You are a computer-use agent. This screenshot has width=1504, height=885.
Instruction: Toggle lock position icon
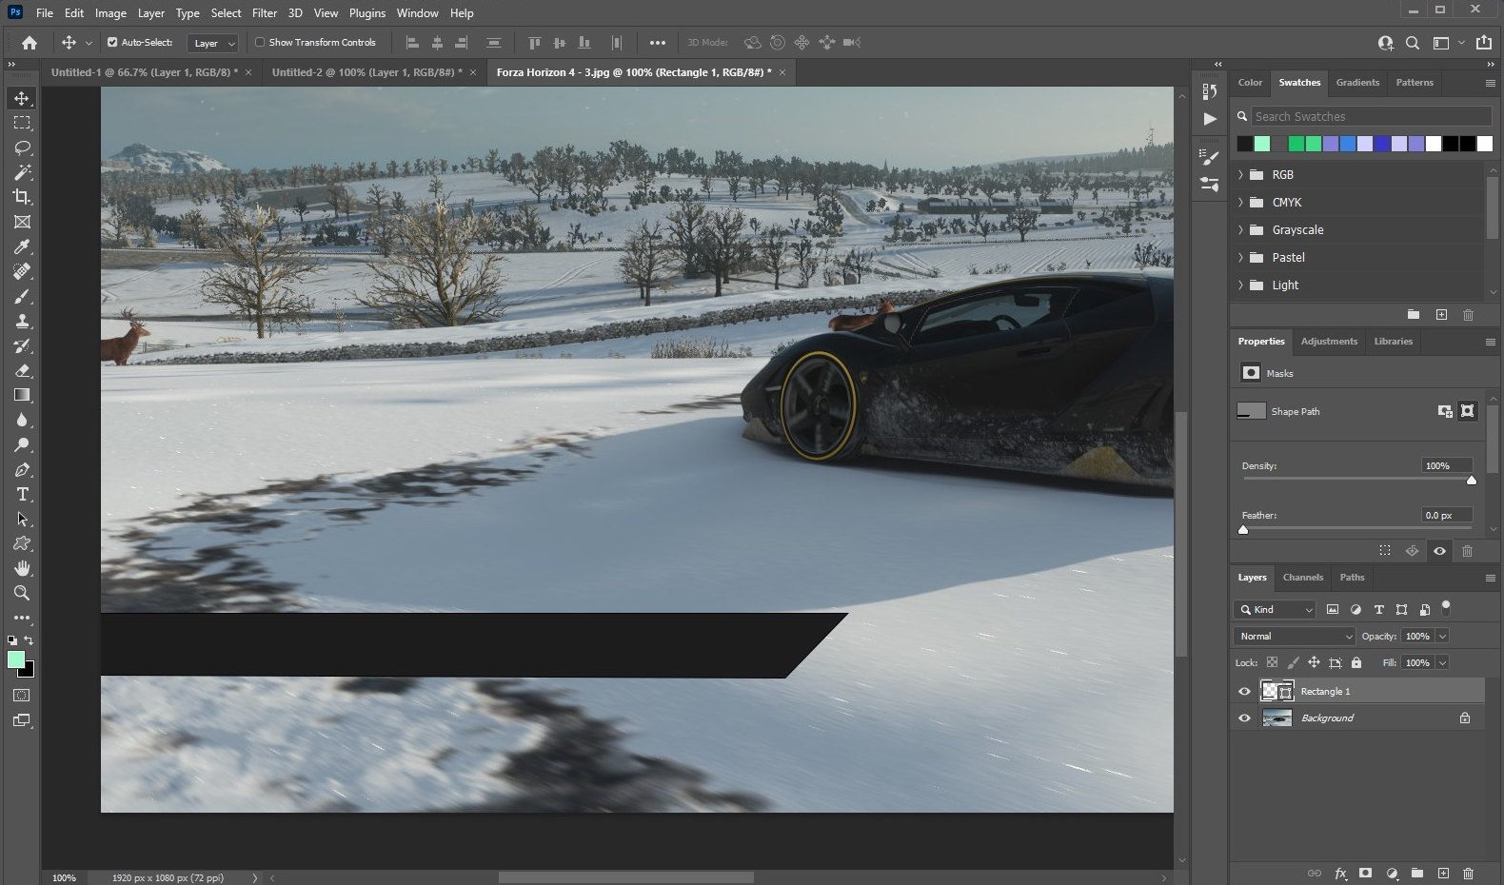pyautogui.click(x=1314, y=662)
